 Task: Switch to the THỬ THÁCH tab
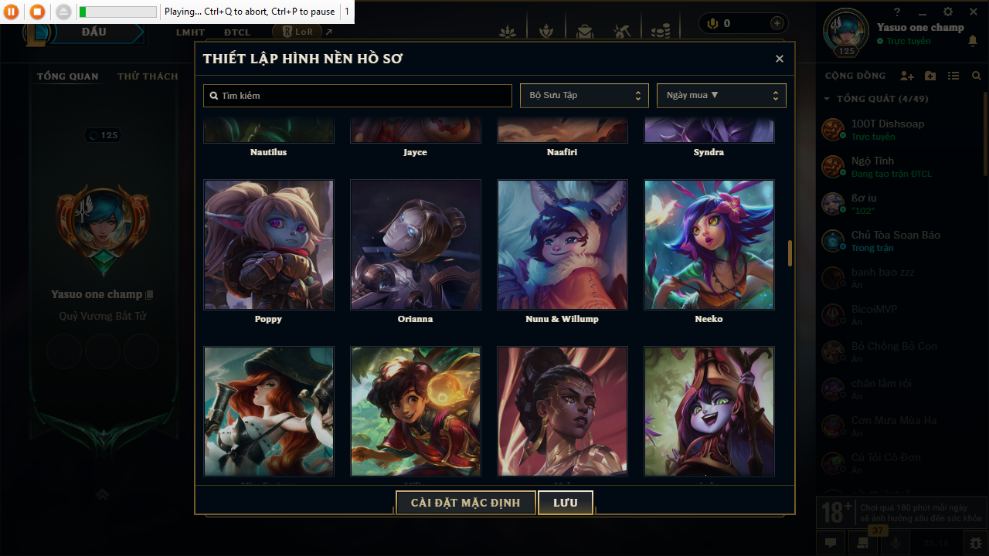tap(148, 76)
